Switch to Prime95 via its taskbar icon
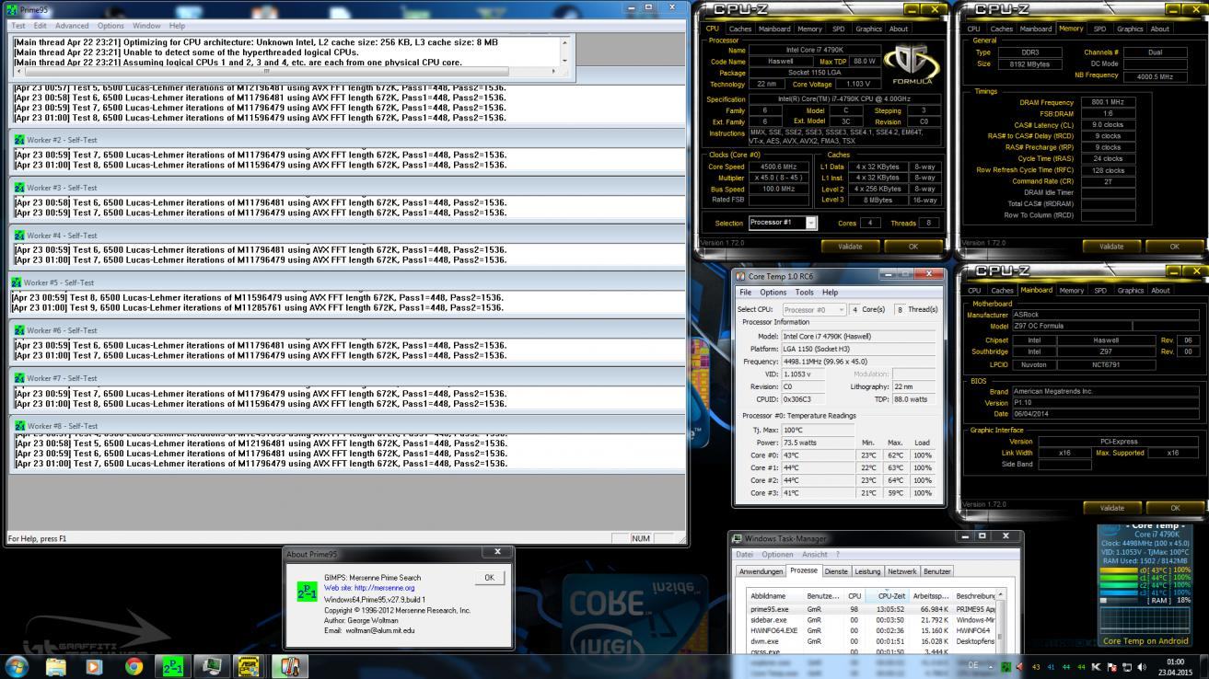 (172, 666)
